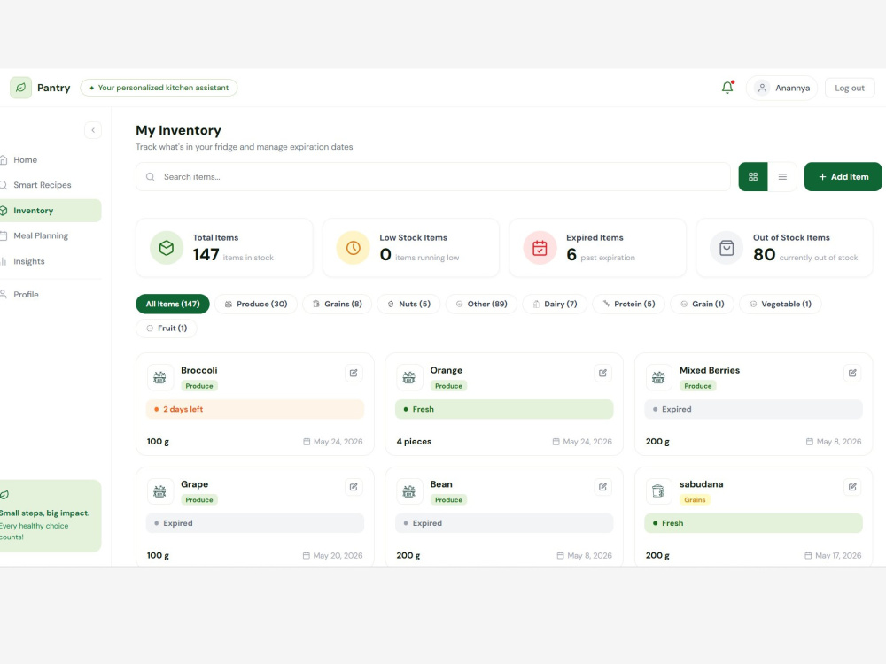The width and height of the screenshot is (886, 664).
Task: Click the Out of Stock bag icon
Action: pyautogui.click(x=727, y=248)
